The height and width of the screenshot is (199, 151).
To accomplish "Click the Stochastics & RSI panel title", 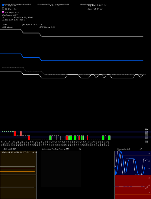I will pyautogui.click(x=129, y=149).
